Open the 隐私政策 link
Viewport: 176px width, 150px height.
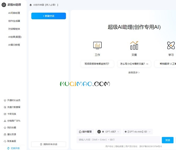pyautogui.click(x=119, y=146)
